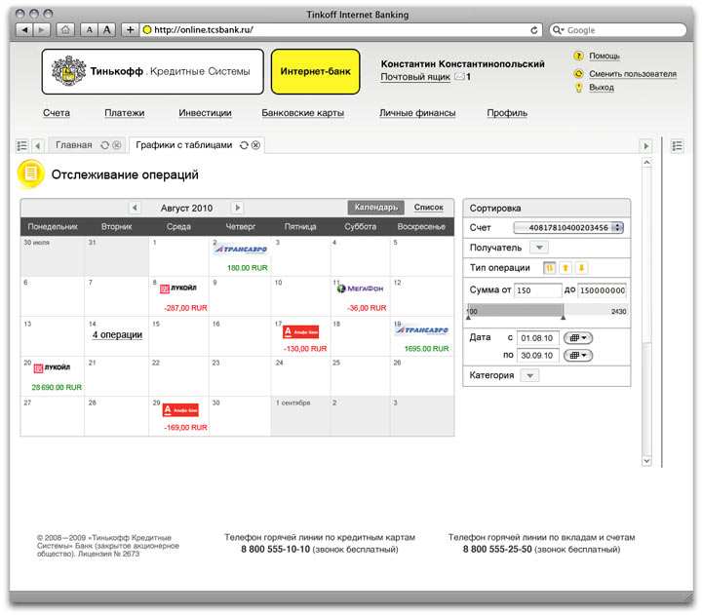This screenshot has width=702, height=615.
Task: Open the Счет account dropdown
Action: pos(618,228)
